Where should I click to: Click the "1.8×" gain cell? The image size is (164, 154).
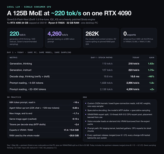click(152, 83)
